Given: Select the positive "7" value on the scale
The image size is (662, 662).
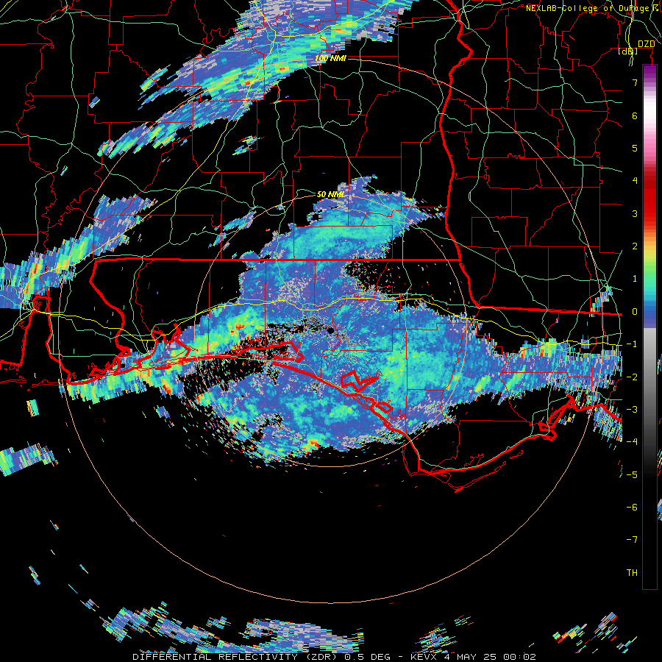Looking at the screenshot, I should point(635,82).
